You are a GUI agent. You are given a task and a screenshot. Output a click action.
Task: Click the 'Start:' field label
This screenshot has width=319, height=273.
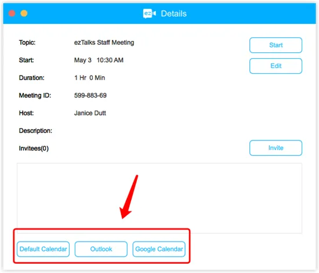point(26,60)
